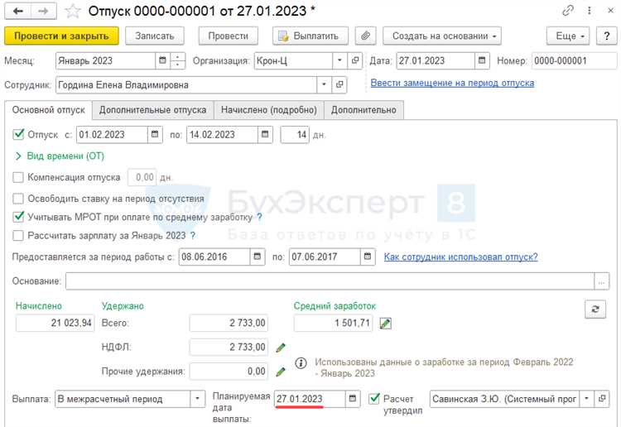Navigate back with left arrow button

[18, 11]
